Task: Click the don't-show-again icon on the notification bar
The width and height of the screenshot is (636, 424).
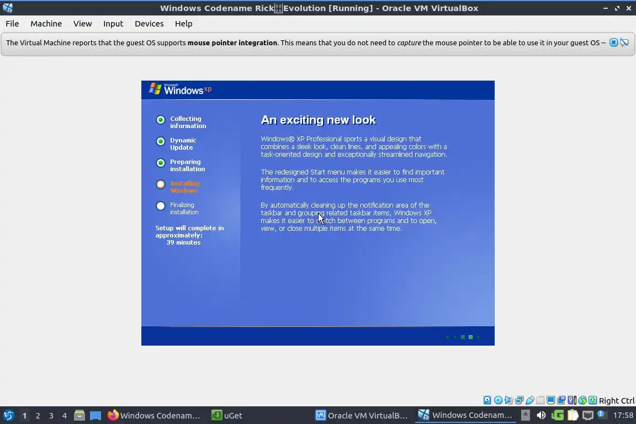Action: 624,43
